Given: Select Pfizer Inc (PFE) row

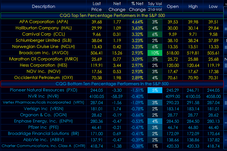Looking at the screenshot, I should tap(112, 128).
